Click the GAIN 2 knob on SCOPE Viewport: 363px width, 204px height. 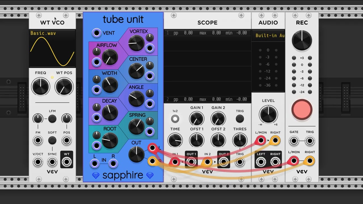click(218, 118)
